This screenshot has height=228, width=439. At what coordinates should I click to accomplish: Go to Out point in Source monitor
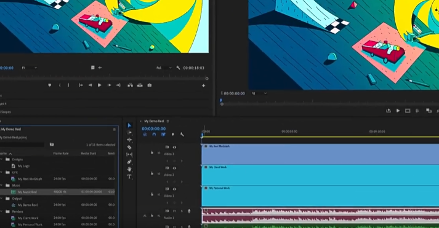[x=118, y=85]
